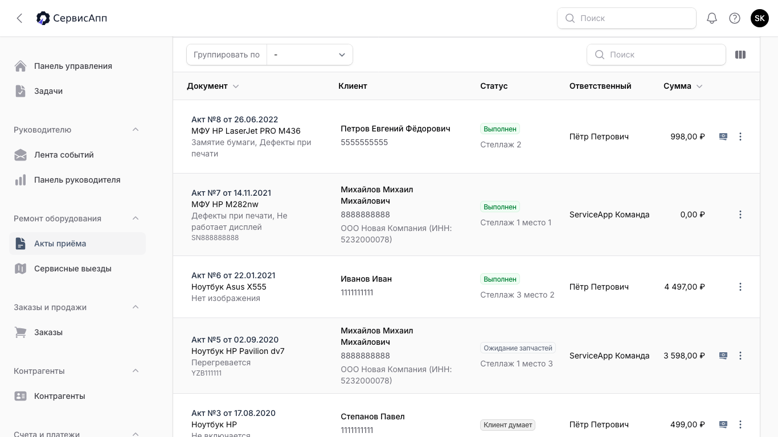Collapse the Заказы и продажи section
This screenshot has width=778, height=437.
[136, 307]
